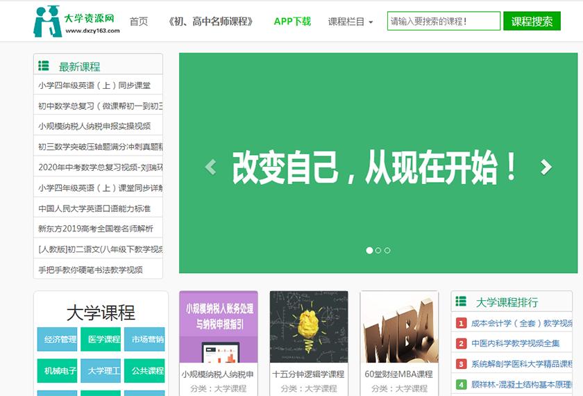The height and width of the screenshot is (396, 583).
Task: Open the MBA course thumbnail
Action: click(399, 327)
